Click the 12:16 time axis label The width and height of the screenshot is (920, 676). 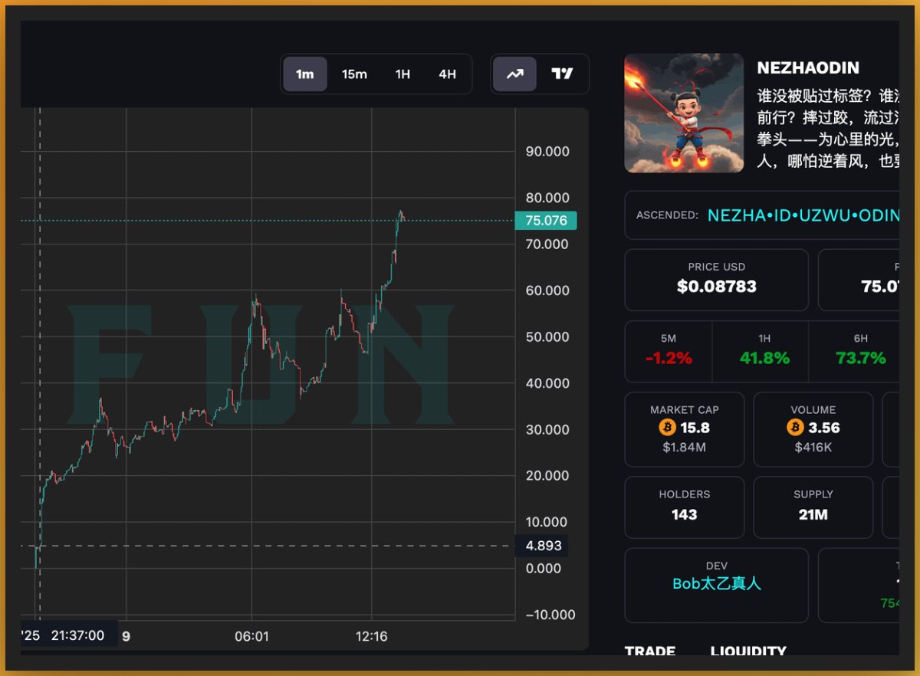[x=371, y=636]
